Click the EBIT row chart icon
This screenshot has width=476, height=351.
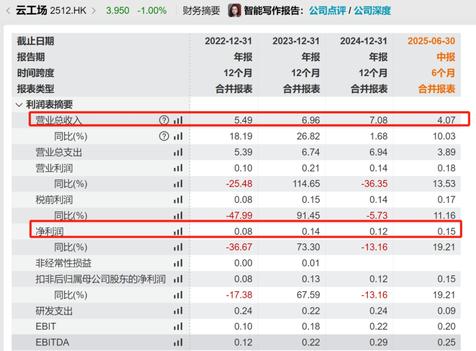point(178,326)
